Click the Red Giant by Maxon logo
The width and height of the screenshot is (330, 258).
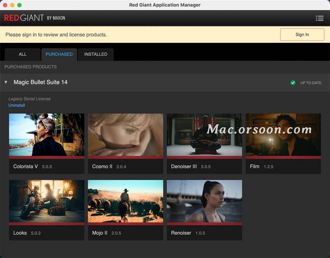(34, 18)
